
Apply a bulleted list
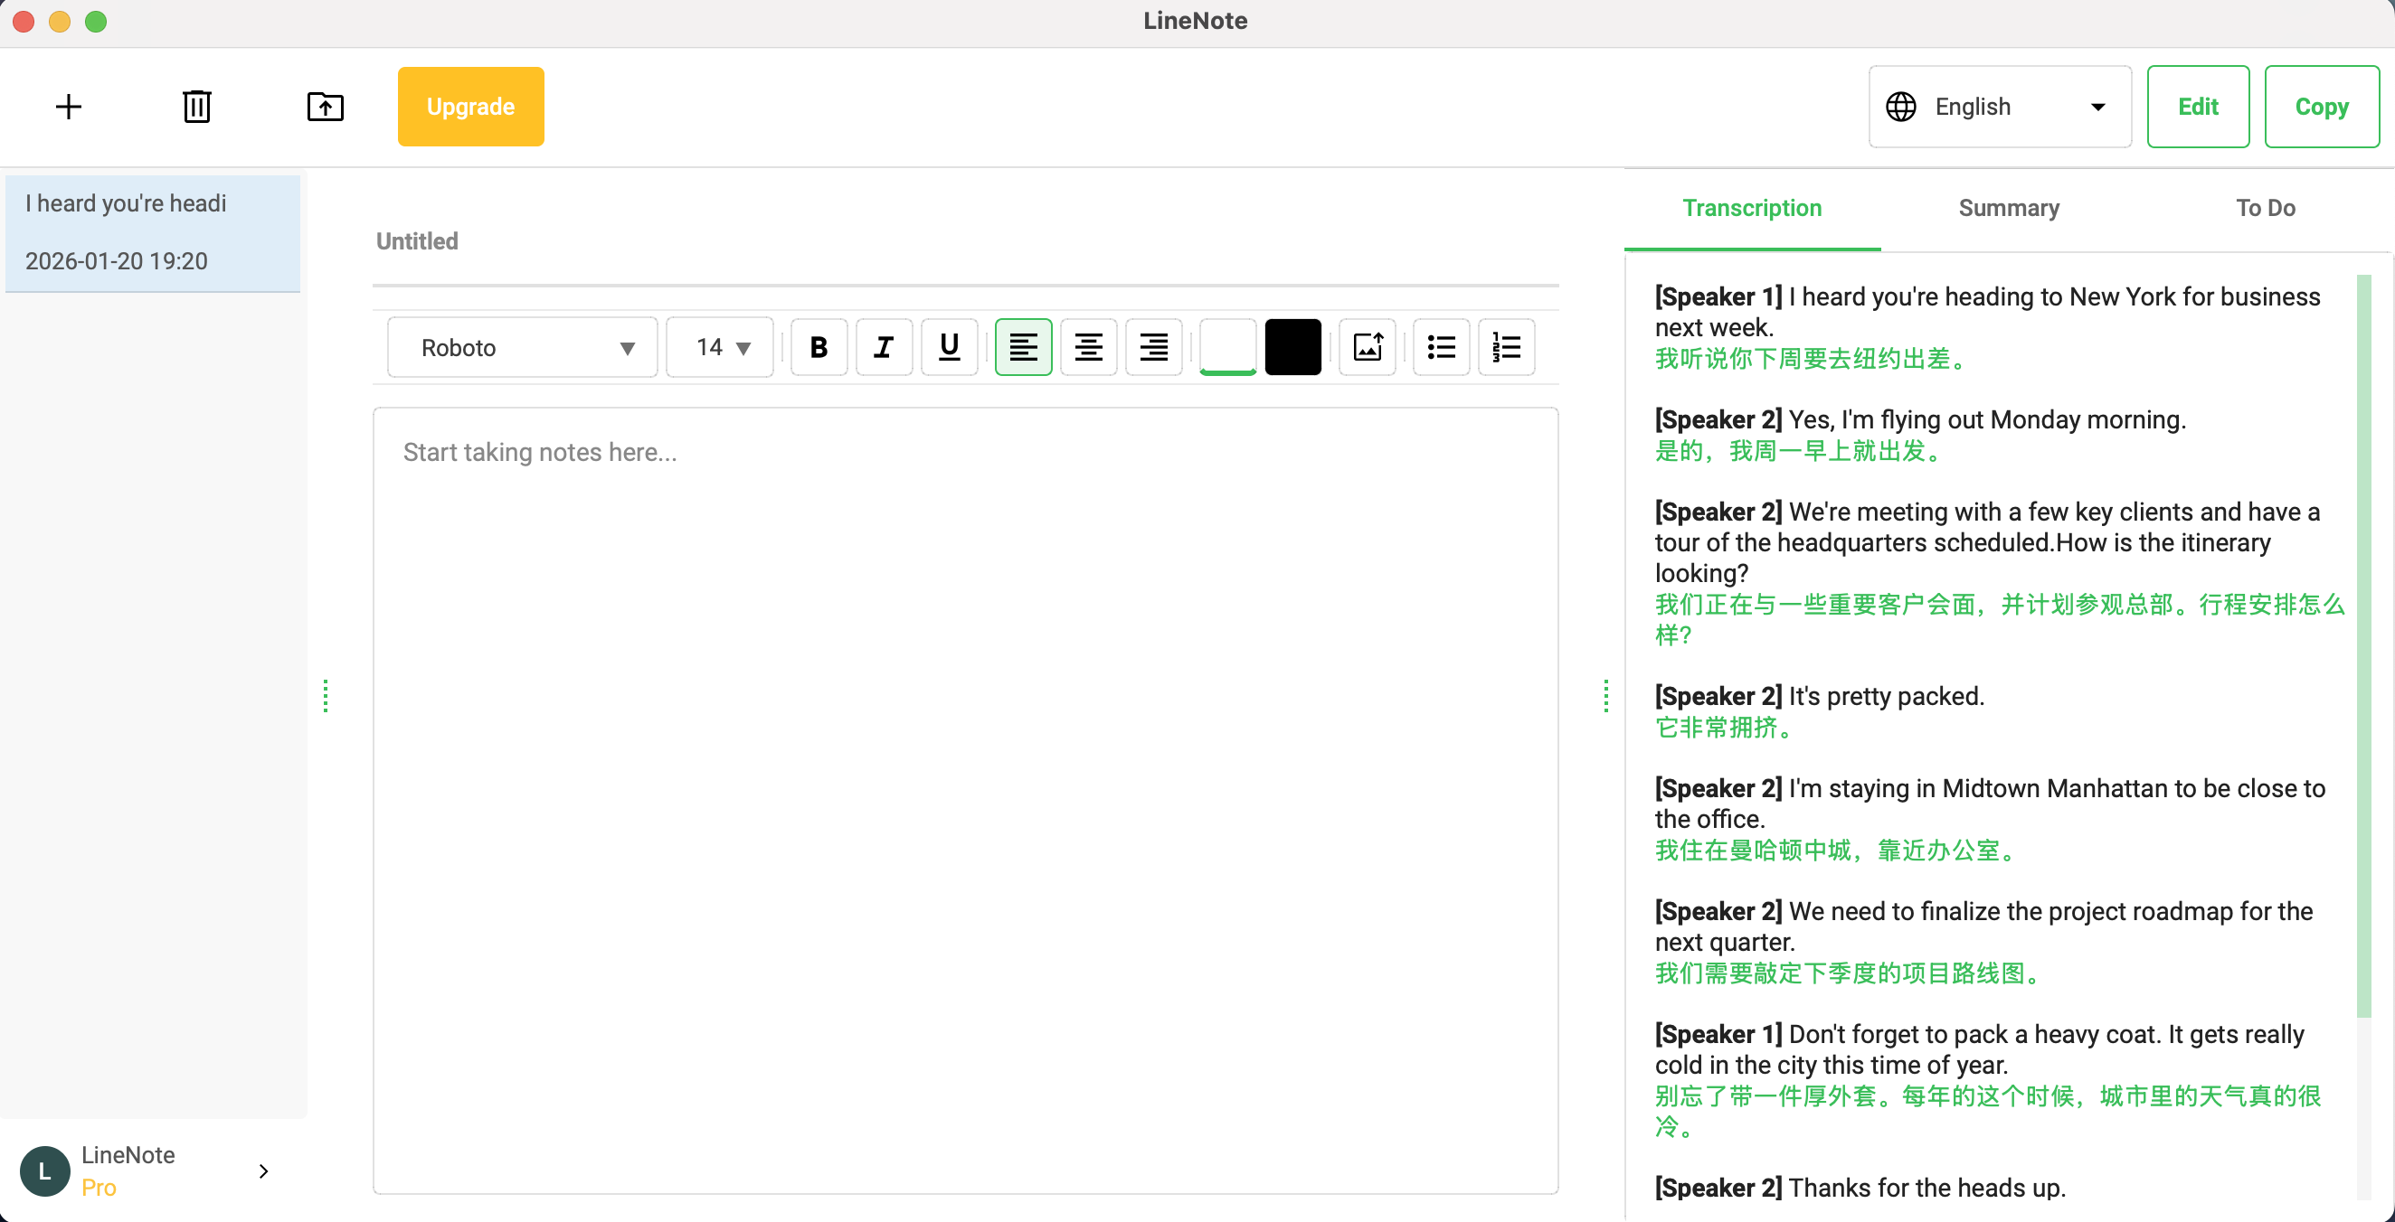pyautogui.click(x=1439, y=346)
